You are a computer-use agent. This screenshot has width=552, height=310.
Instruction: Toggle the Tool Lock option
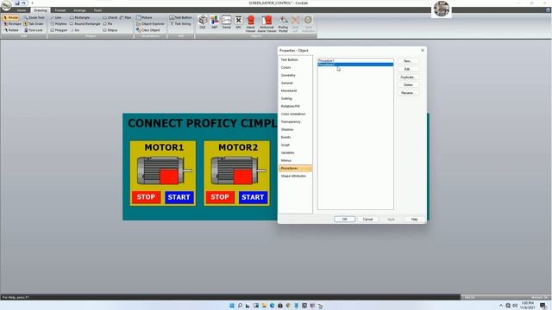34,30
